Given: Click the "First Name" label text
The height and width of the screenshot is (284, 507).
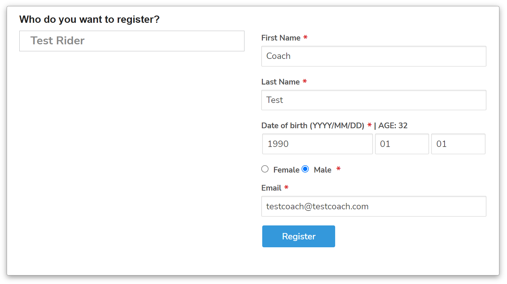Looking at the screenshot, I should click(281, 38).
